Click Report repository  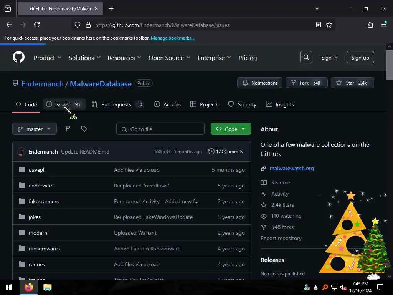tap(281, 238)
